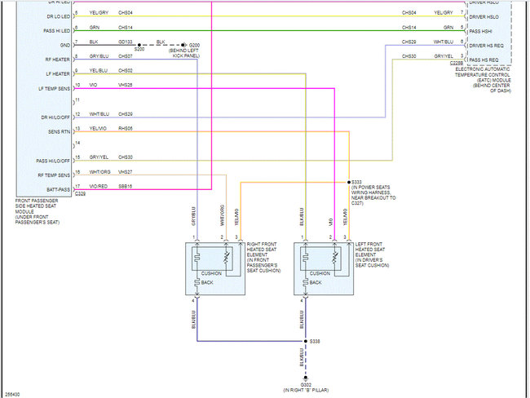Click the vertical VIO wire label
Image resolution: width=530 pixels, height=398 pixels.
(330, 222)
